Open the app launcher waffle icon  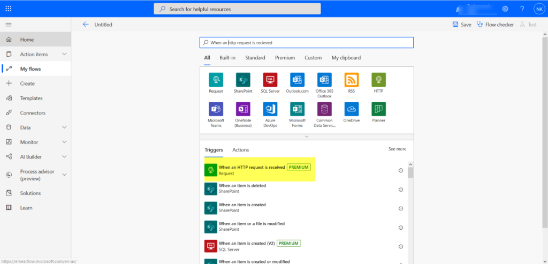[9, 9]
